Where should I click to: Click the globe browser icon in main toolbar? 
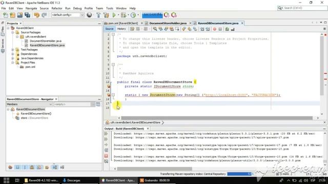[x=89, y=15]
